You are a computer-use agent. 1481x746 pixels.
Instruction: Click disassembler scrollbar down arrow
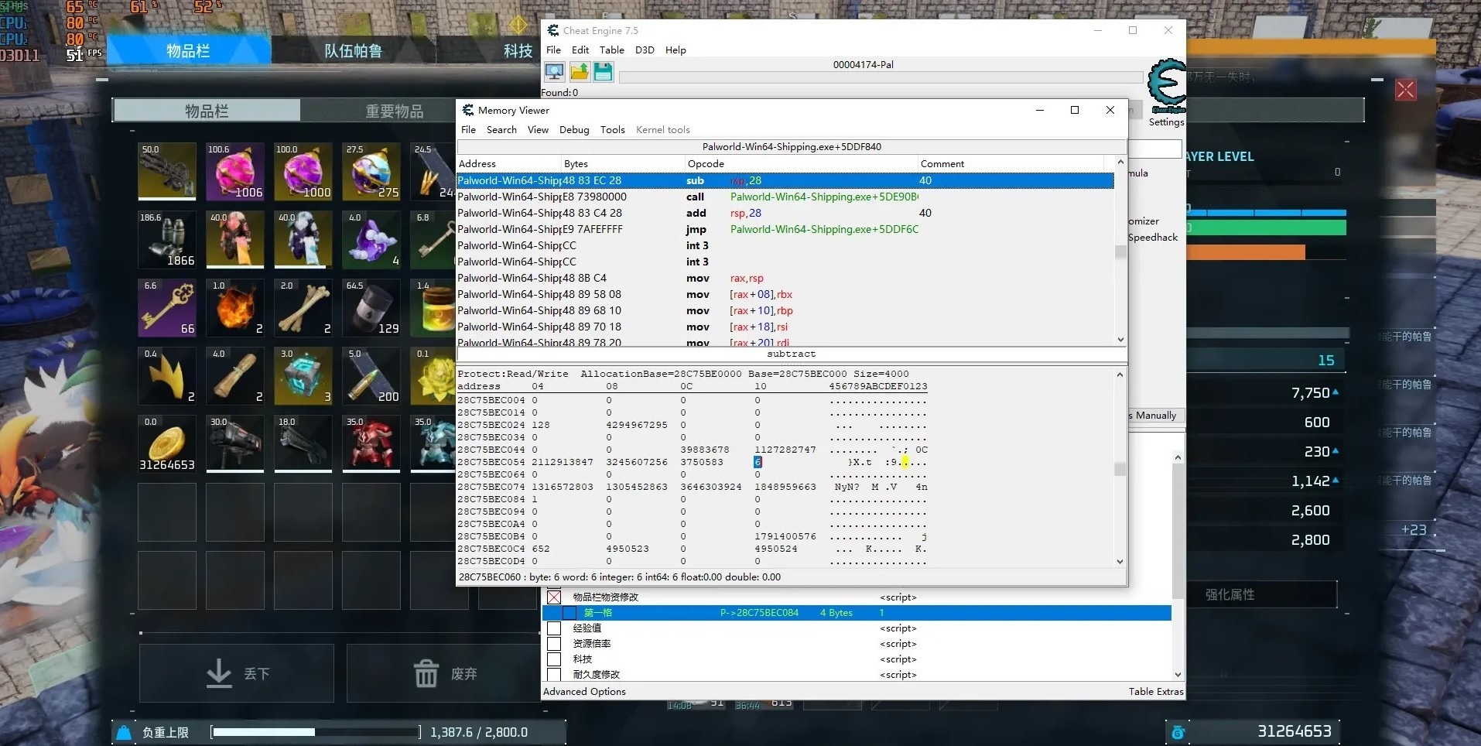1120,340
